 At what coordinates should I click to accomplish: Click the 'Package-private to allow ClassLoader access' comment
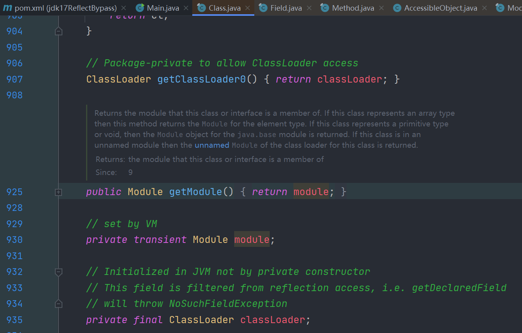tap(222, 63)
